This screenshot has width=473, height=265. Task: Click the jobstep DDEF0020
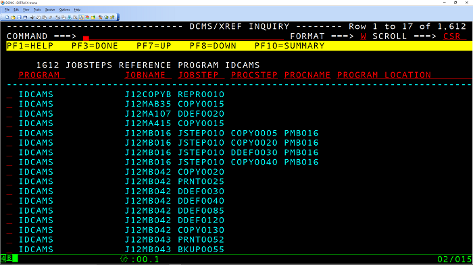[201, 114]
